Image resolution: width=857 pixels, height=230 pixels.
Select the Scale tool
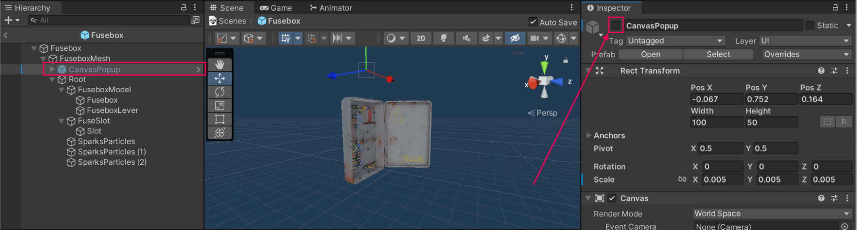(x=220, y=106)
